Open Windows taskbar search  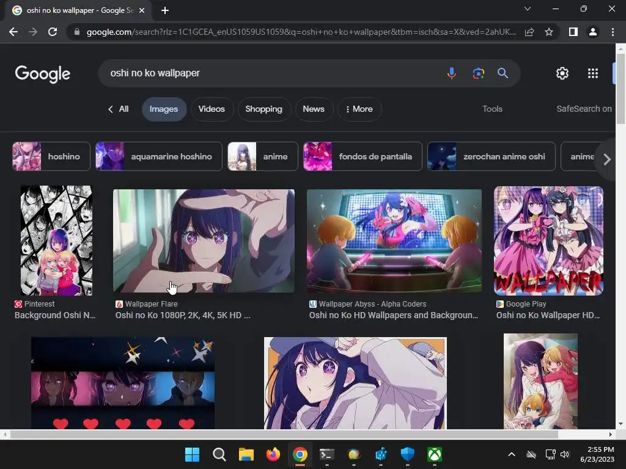[x=219, y=454]
